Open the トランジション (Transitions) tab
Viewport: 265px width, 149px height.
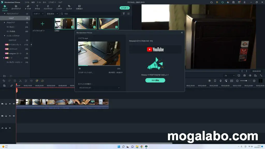click(x=48, y=7)
